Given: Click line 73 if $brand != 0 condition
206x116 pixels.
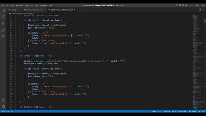Looking at the screenshot, I should [37, 107].
